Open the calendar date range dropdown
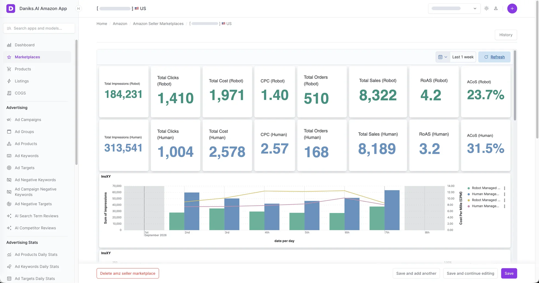 point(443,57)
